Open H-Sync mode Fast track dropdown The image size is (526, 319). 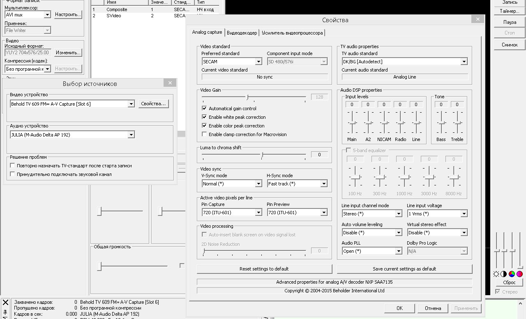324,184
